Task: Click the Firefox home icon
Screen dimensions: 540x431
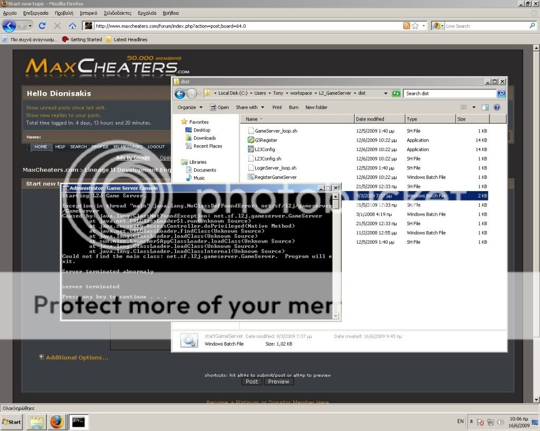Action: 72,26
